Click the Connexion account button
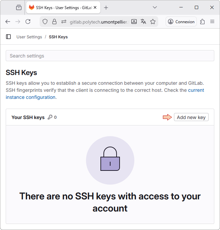220x230 pixels. [x=181, y=22]
